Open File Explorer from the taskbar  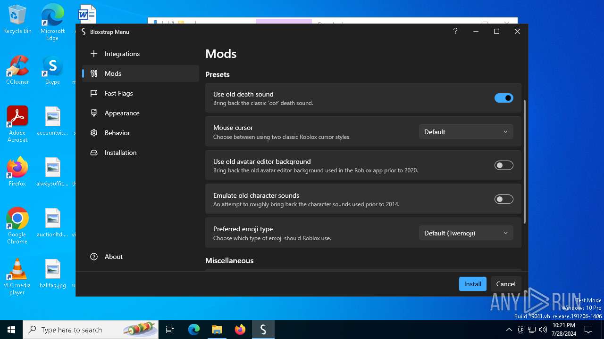(x=217, y=330)
